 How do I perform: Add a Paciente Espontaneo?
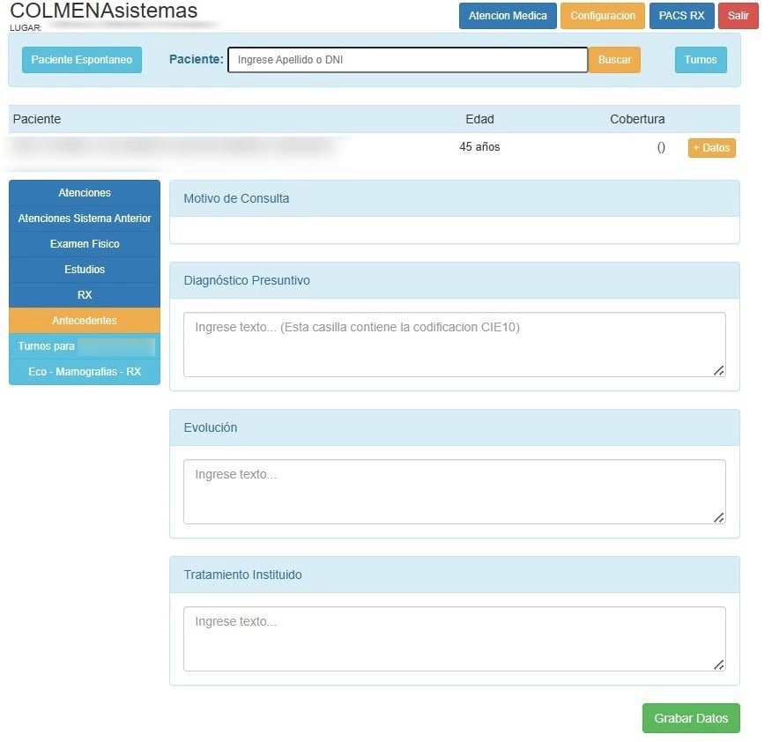pyautogui.click(x=83, y=60)
